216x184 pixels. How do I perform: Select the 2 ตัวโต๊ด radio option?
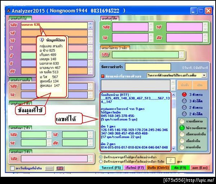point(184,114)
